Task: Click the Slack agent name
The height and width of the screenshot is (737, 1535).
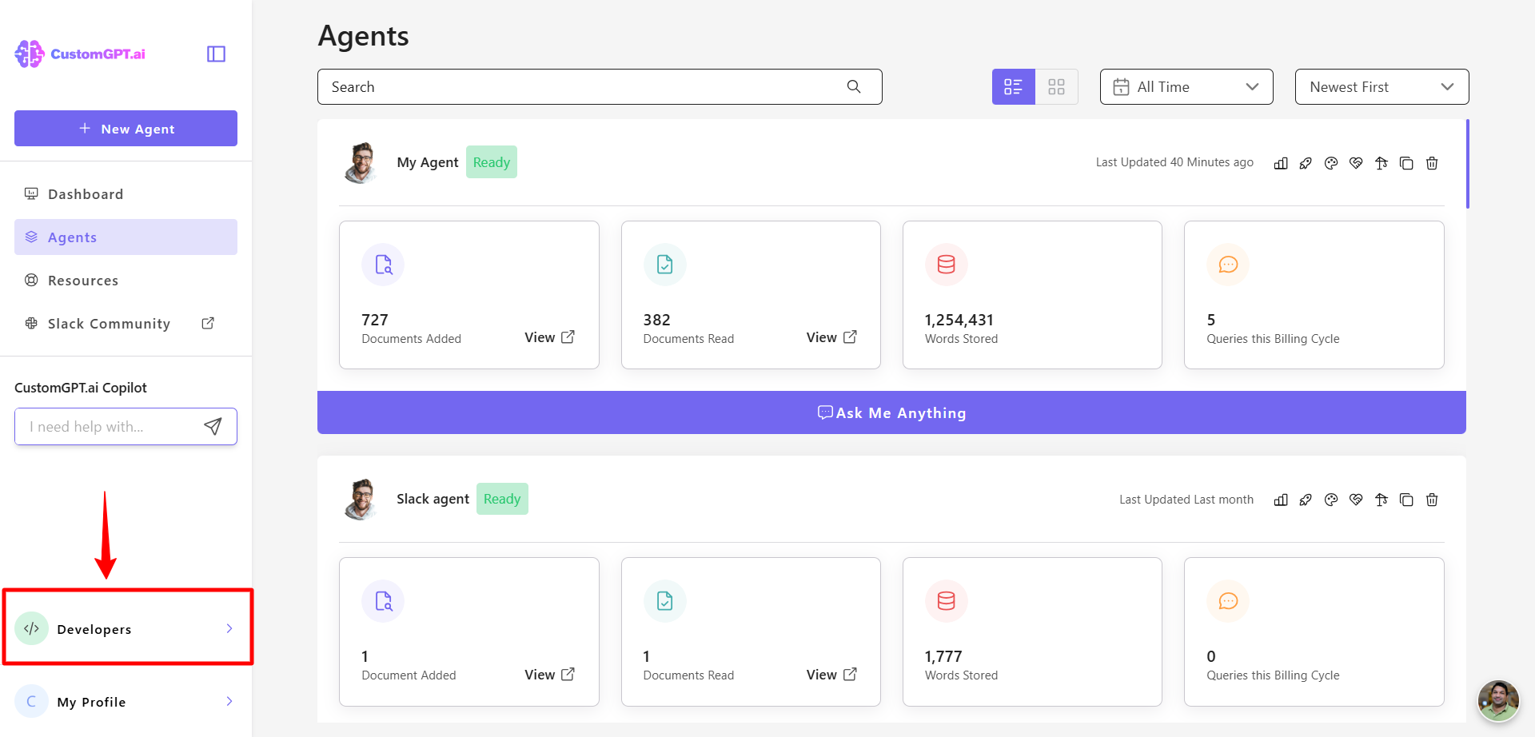Action: pyautogui.click(x=433, y=499)
